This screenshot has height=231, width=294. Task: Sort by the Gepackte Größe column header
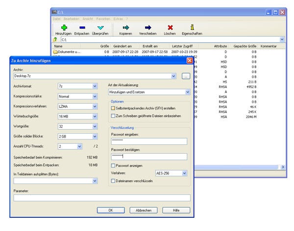243,46
